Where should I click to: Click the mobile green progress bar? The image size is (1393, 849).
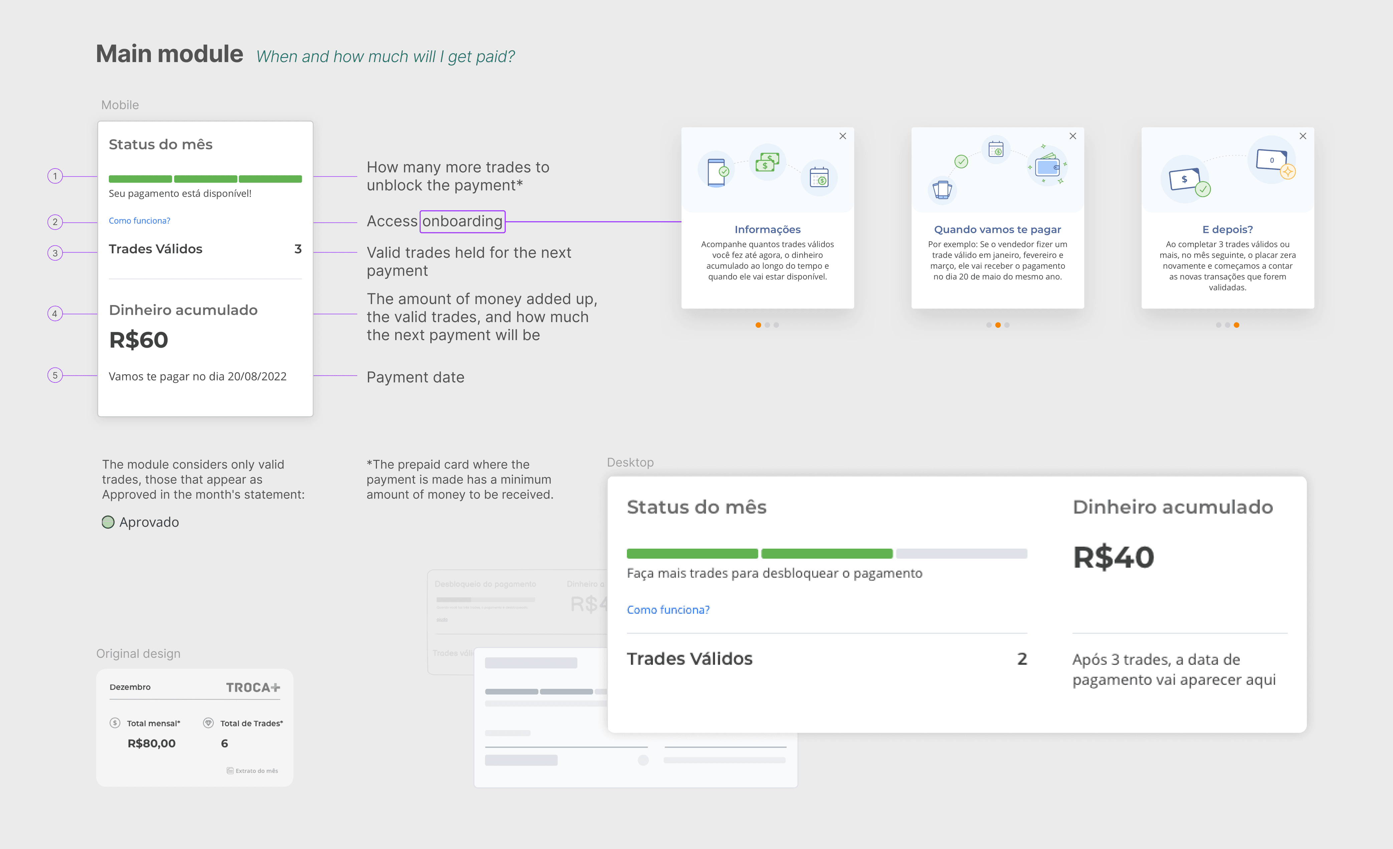coord(205,179)
